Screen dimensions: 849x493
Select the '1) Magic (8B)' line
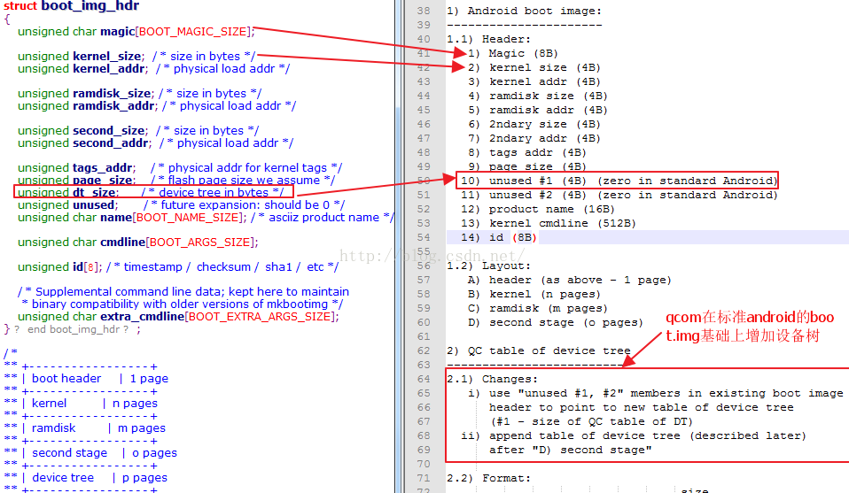pyautogui.click(x=513, y=53)
